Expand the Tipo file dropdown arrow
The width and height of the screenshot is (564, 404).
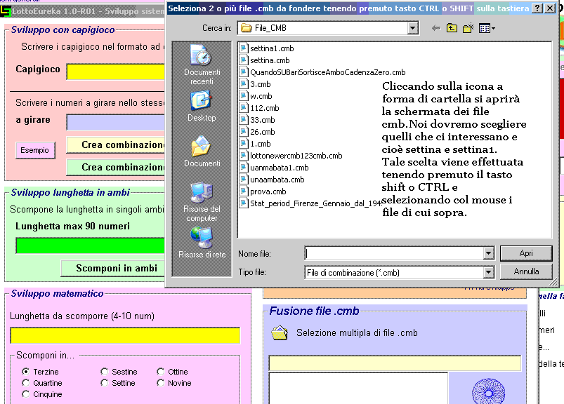(x=488, y=273)
